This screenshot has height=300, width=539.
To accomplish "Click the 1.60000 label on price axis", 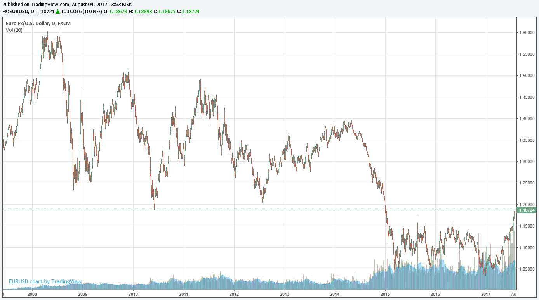I will pos(527,33).
